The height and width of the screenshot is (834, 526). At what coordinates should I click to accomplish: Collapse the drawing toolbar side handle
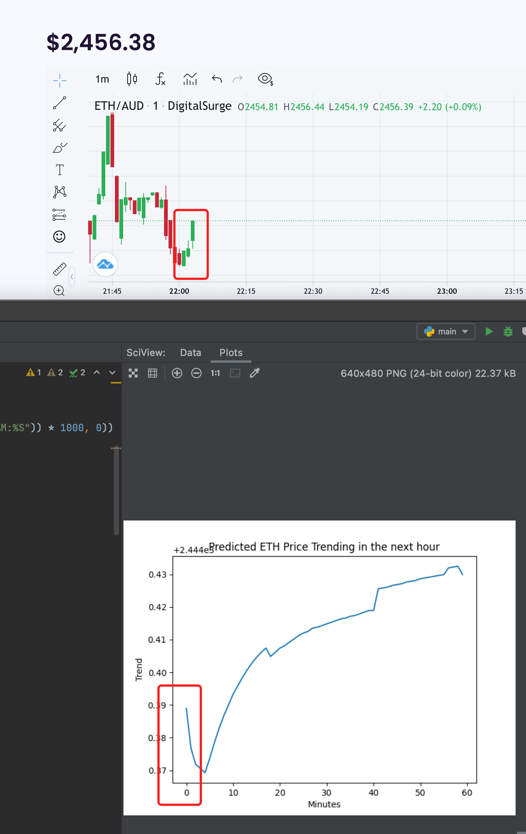[x=72, y=277]
